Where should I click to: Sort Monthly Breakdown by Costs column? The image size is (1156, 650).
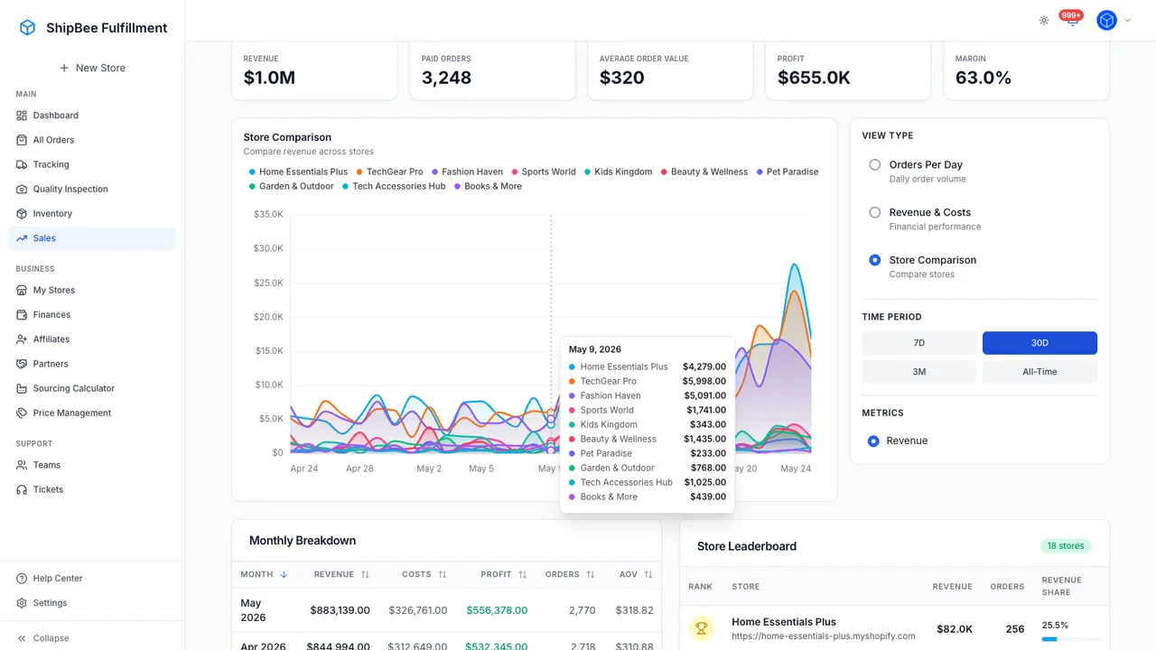coord(424,574)
